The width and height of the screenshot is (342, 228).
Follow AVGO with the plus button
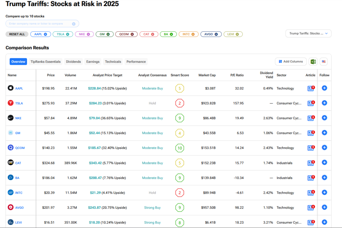pos(324,207)
